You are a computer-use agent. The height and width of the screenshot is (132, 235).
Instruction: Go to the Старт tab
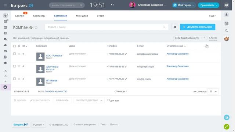tap(100, 16)
